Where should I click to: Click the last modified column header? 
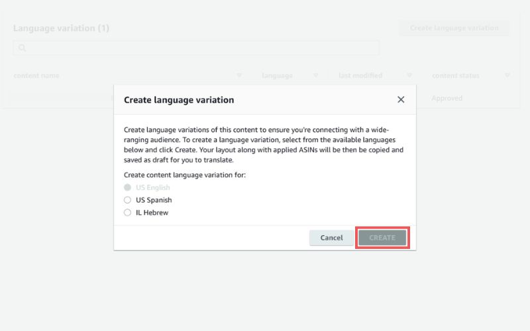360,75
